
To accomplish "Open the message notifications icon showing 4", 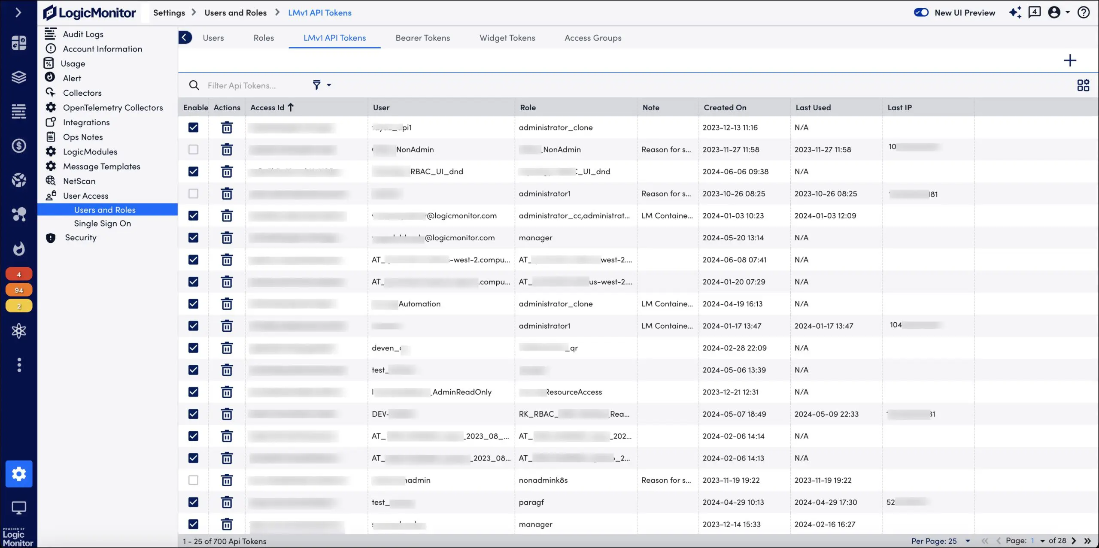I will 1035,12.
